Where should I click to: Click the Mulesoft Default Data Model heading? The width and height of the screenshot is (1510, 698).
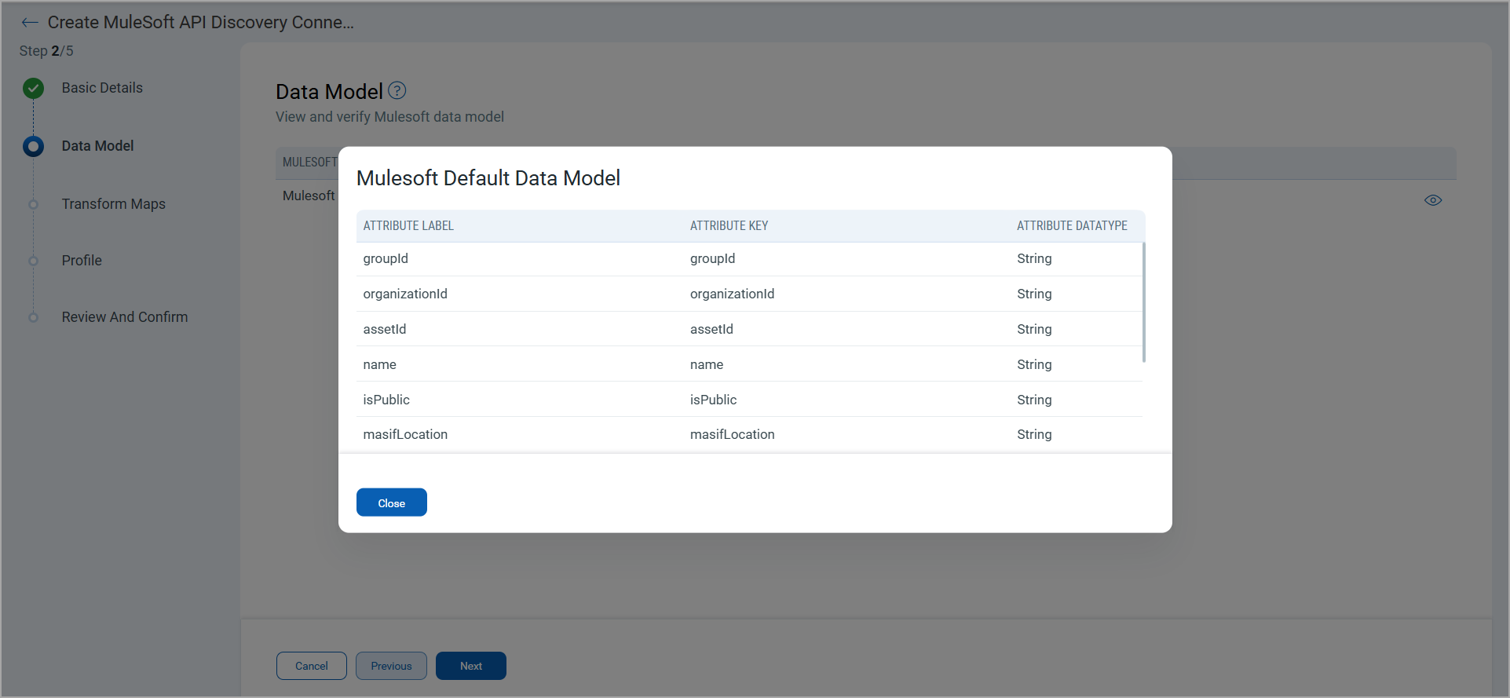[488, 178]
